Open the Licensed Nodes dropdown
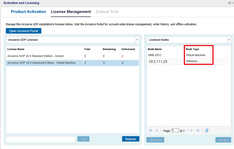The image size is (234, 149). click(229, 40)
